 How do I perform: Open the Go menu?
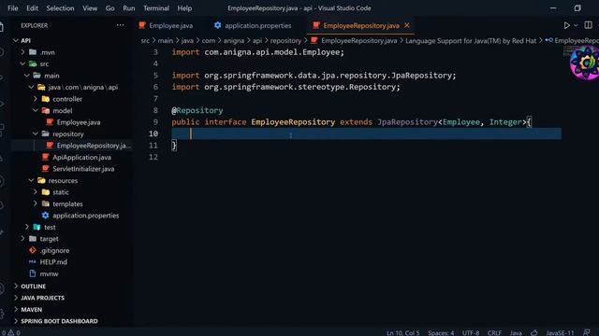(110, 8)
